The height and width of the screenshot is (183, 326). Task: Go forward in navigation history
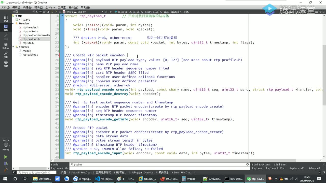point(57,12)
